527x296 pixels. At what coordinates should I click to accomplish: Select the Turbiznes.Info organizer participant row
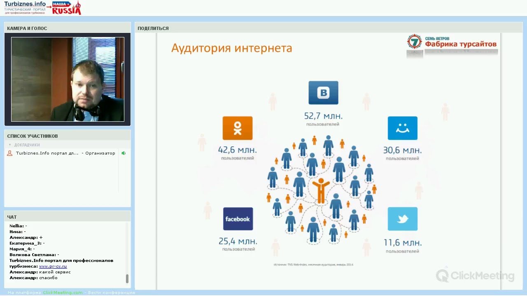[62, 153]
